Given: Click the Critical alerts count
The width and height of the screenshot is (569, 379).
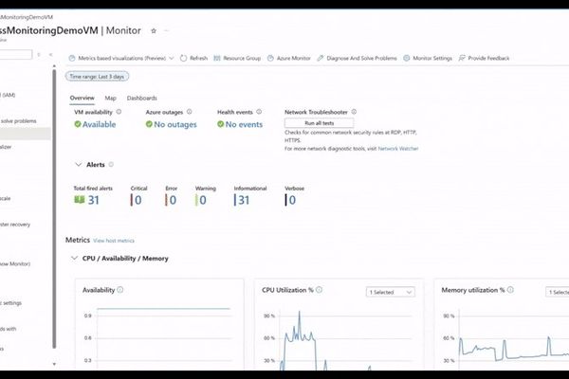Looking at the screenshot, I should click(137, 200).
